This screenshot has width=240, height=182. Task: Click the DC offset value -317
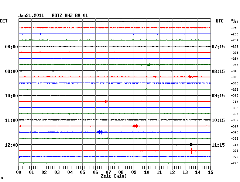234,126
